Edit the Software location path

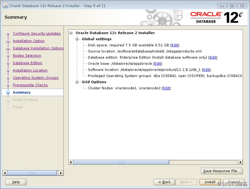[206, 70]
